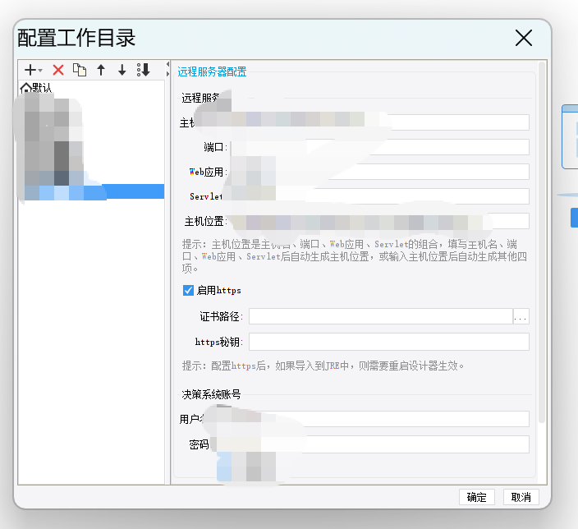Click the right panel vertical scrollbar
This screenshot has width=578, height=529.
tap(542, 242)
